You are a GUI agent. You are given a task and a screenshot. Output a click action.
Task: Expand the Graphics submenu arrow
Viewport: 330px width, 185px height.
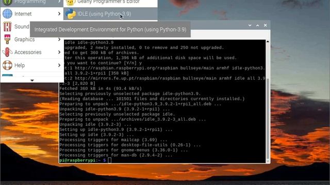click(x=59, y=40)
